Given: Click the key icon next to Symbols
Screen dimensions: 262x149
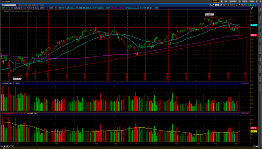Looking at the screenshot, I should click(x=226, y=1).
